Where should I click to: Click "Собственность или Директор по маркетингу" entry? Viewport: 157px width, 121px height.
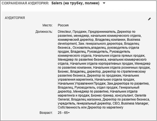pos(91,108)
